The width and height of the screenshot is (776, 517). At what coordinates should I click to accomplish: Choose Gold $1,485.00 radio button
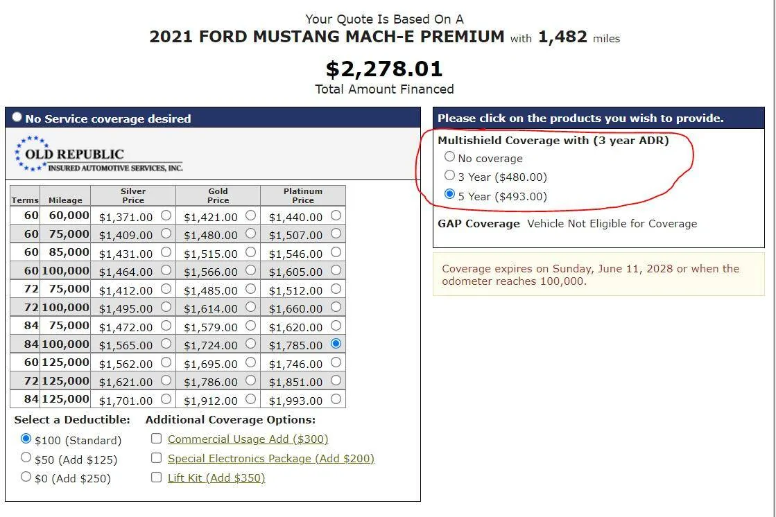pos(251,288)
